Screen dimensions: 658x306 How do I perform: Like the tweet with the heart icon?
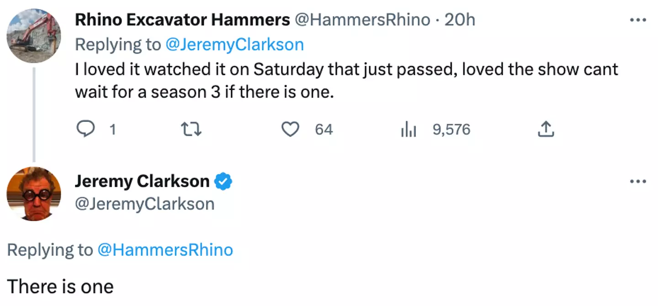pyautogui.click(x=290, y=130)
